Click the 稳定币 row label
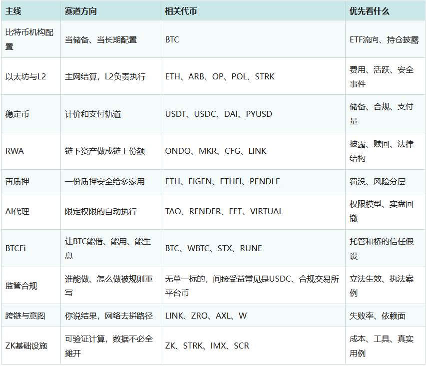 click(x=31, y=113)
